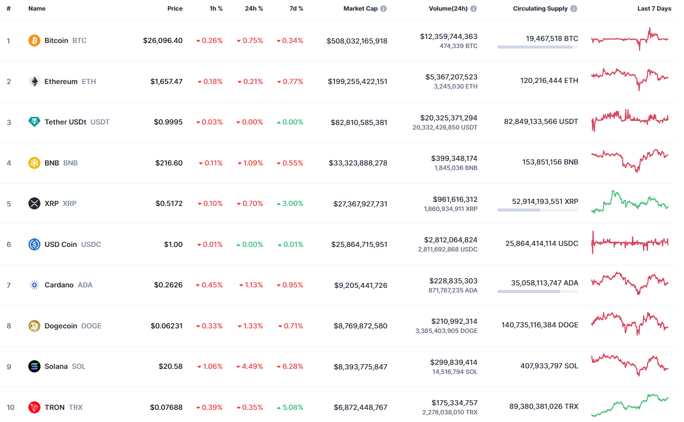Click the Tether USDt logo
684x422 pixels.
coord(34,122)
